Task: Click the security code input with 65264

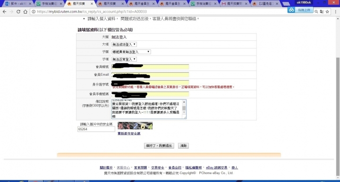Action: [96, 129]
